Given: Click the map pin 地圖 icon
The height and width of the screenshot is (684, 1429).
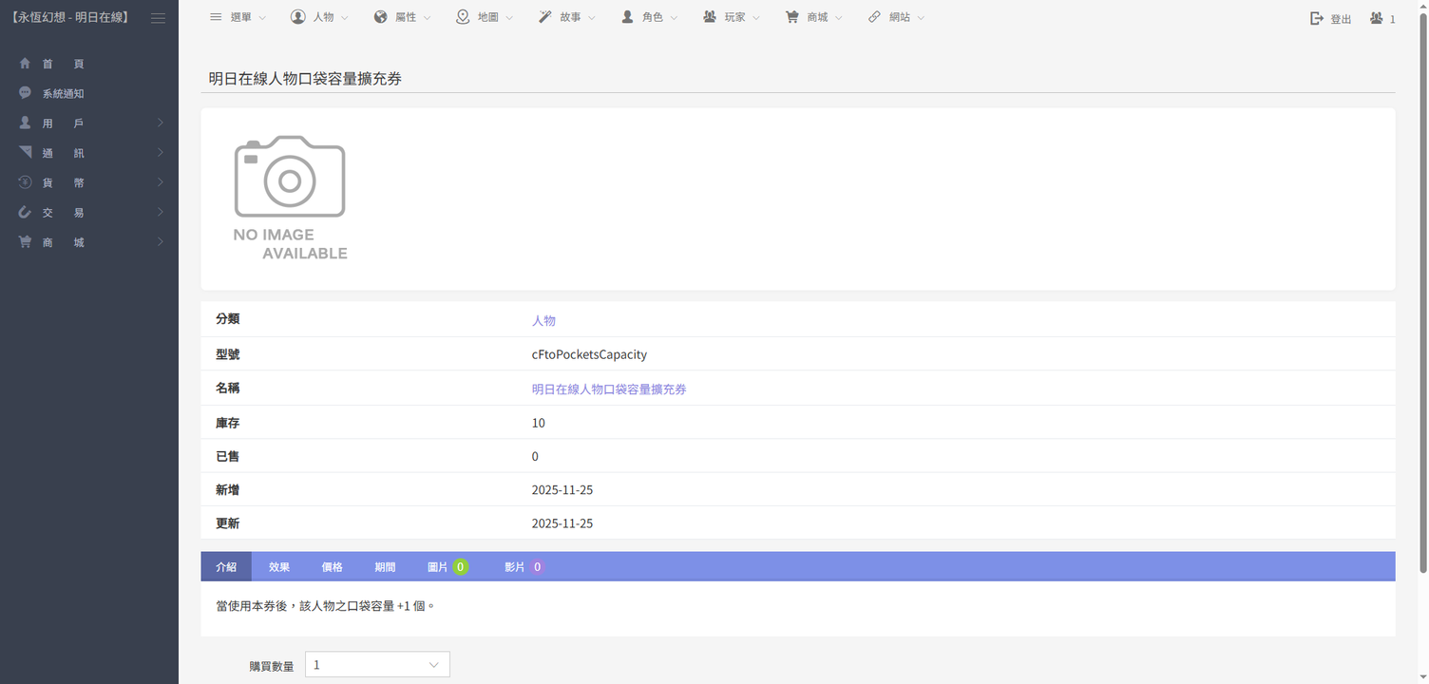Looking at the screenshot, I should pos(463,17).
